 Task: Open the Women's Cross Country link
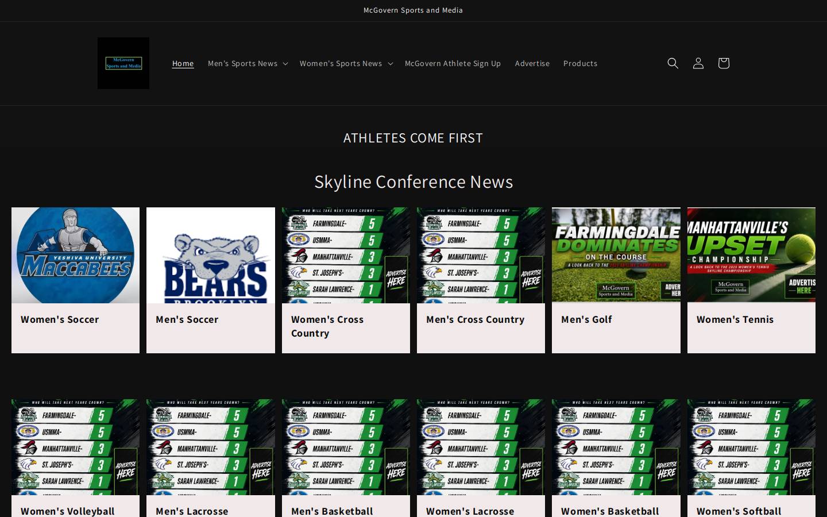click(327, 326)
